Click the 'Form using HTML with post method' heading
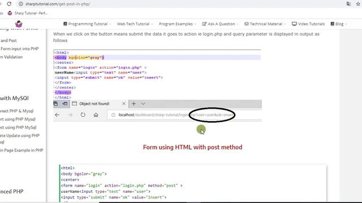 192,147
